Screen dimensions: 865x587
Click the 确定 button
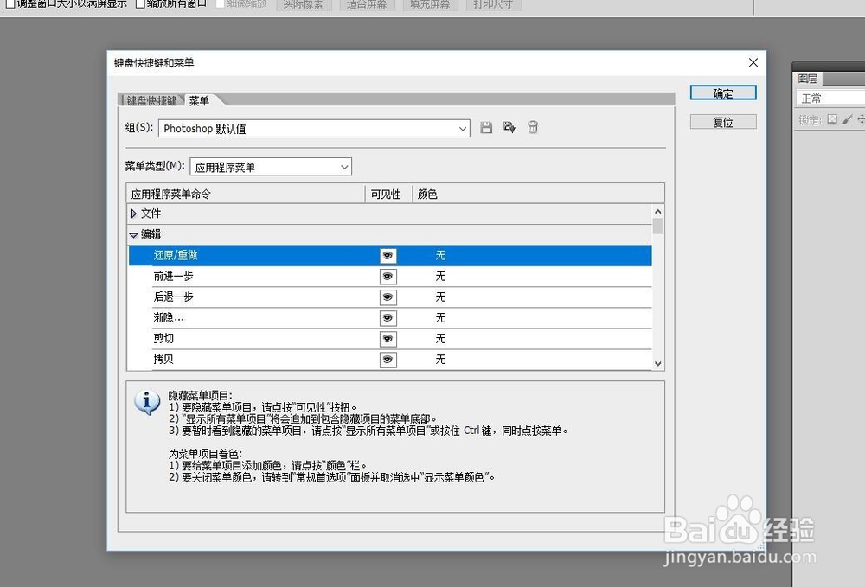click(x=722, y=93)
